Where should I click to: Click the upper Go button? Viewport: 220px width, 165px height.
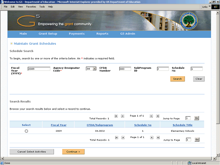tap(197, 118)
